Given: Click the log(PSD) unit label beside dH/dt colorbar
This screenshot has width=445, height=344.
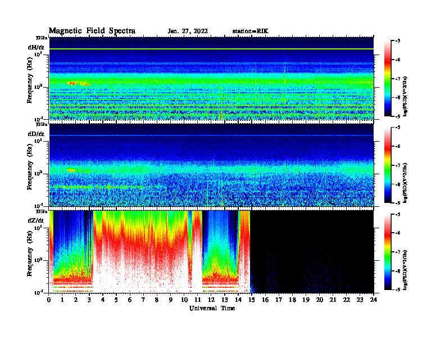Looking at the screenshot, I should tap(406, 96).
